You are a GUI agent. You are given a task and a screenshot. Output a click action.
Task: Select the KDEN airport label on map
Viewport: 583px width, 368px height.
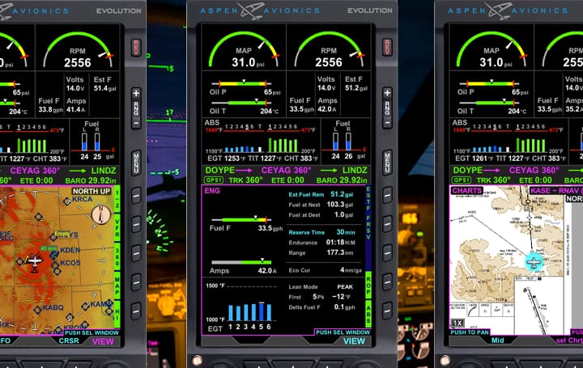70,250
